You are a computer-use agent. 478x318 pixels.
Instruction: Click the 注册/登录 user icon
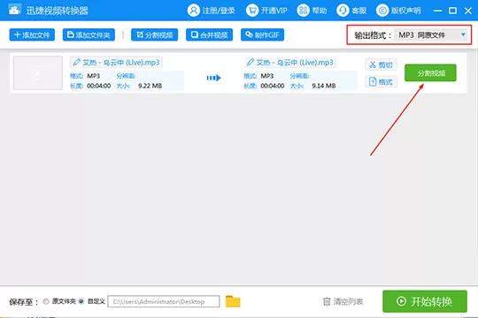(193, 11)
